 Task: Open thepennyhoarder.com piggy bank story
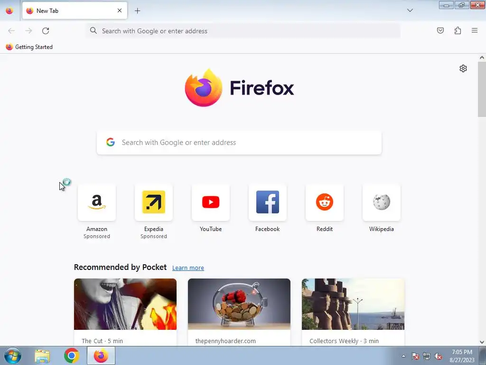pyautogui.click(x=239, y=304)
